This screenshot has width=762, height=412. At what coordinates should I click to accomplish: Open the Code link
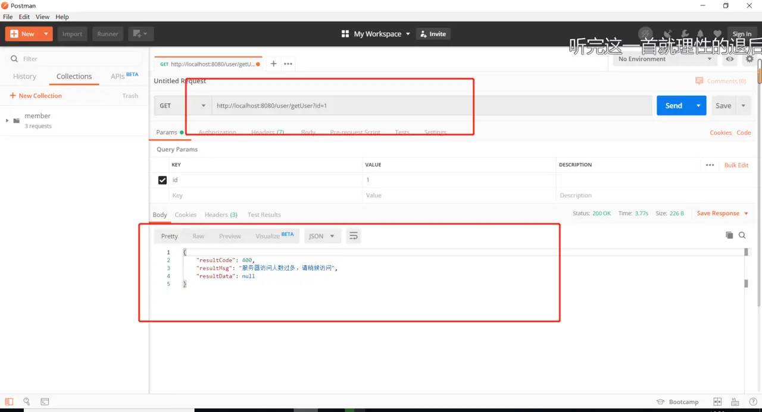[x=744, y=133]
